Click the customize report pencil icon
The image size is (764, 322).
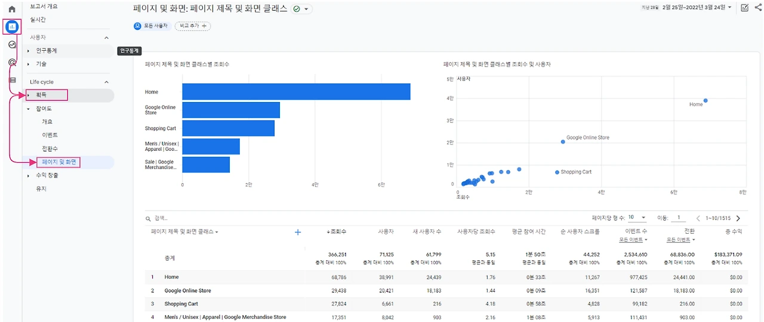click(x=744, y=8)
